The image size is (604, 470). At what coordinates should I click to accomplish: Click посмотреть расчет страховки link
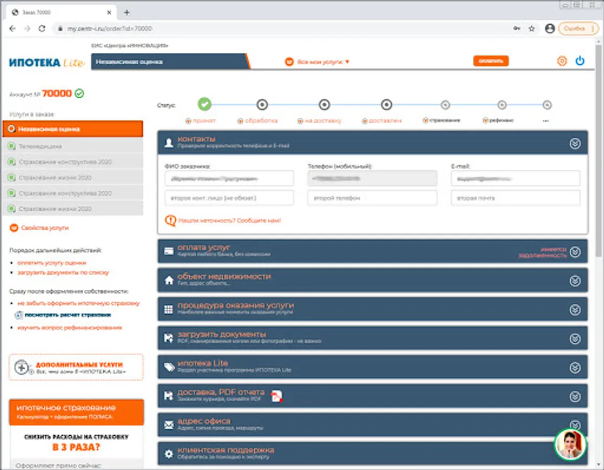tap(68, 315)
